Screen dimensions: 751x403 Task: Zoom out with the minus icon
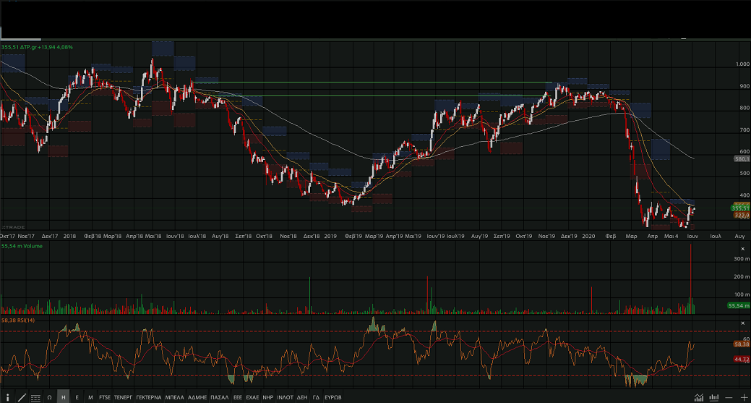point(729,397)
